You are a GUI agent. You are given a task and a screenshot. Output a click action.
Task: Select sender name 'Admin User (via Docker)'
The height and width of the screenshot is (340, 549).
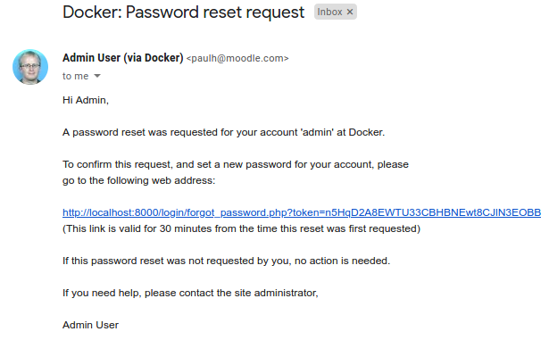coord(123,58)
